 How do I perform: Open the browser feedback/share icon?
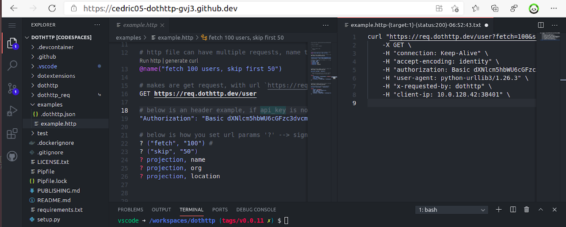(514, 8)
